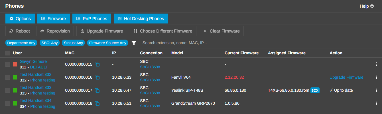Image resolution: width=382 pixels, height=114 pixels.
Task: Select the Test Handset 334 checkbox
Action: click(8, 103)
